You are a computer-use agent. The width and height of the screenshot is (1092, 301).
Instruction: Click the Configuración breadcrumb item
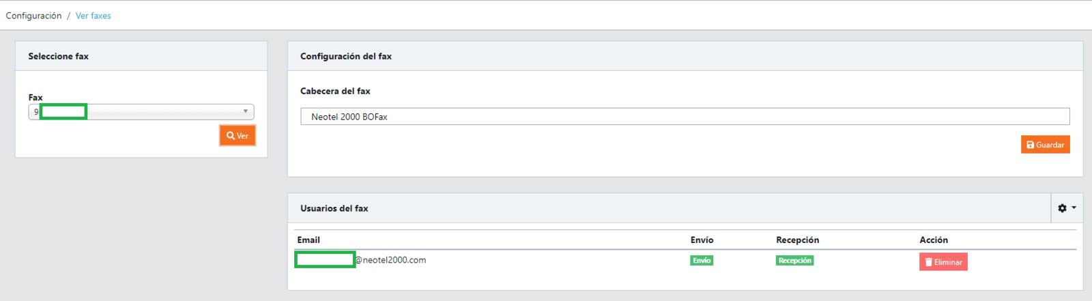(33, 16)
